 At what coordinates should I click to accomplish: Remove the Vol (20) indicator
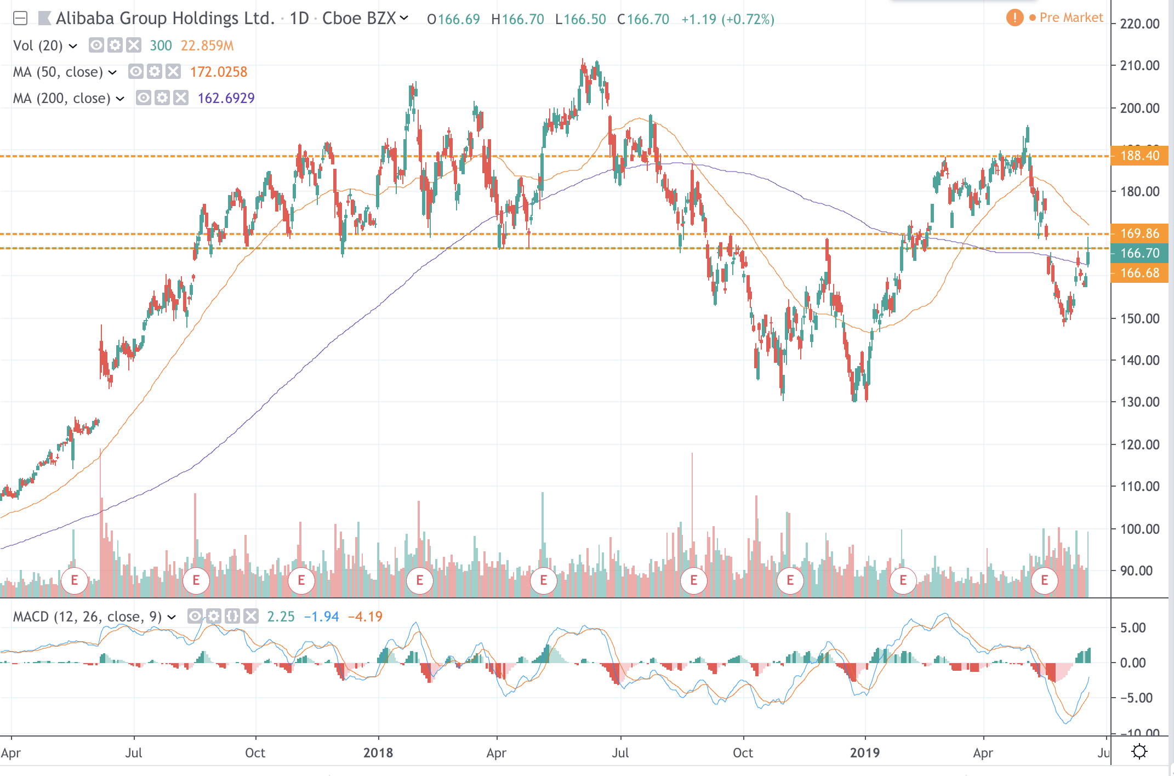[134, 45]
